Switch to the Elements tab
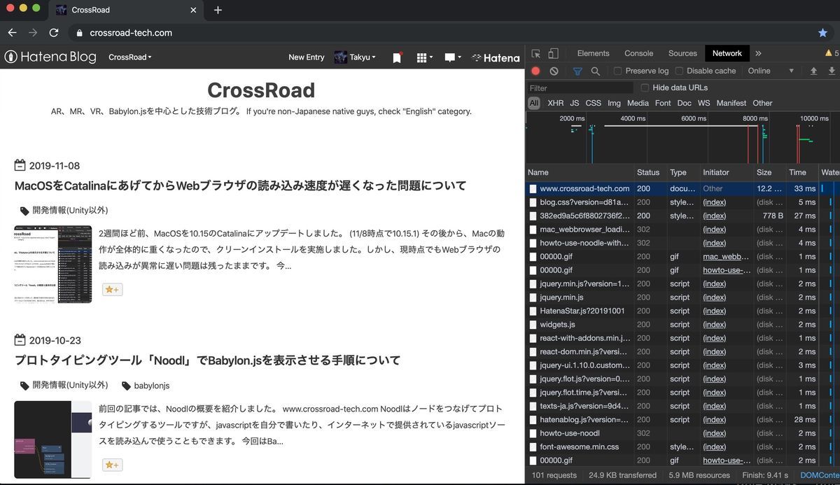 [593, 53]
